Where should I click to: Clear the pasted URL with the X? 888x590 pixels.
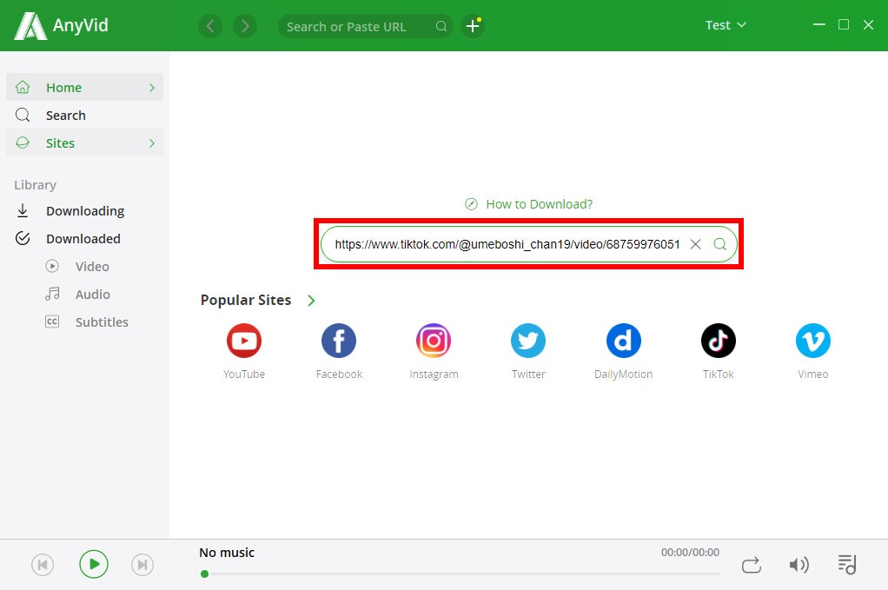pyautogui.click(x=695, y=244)
